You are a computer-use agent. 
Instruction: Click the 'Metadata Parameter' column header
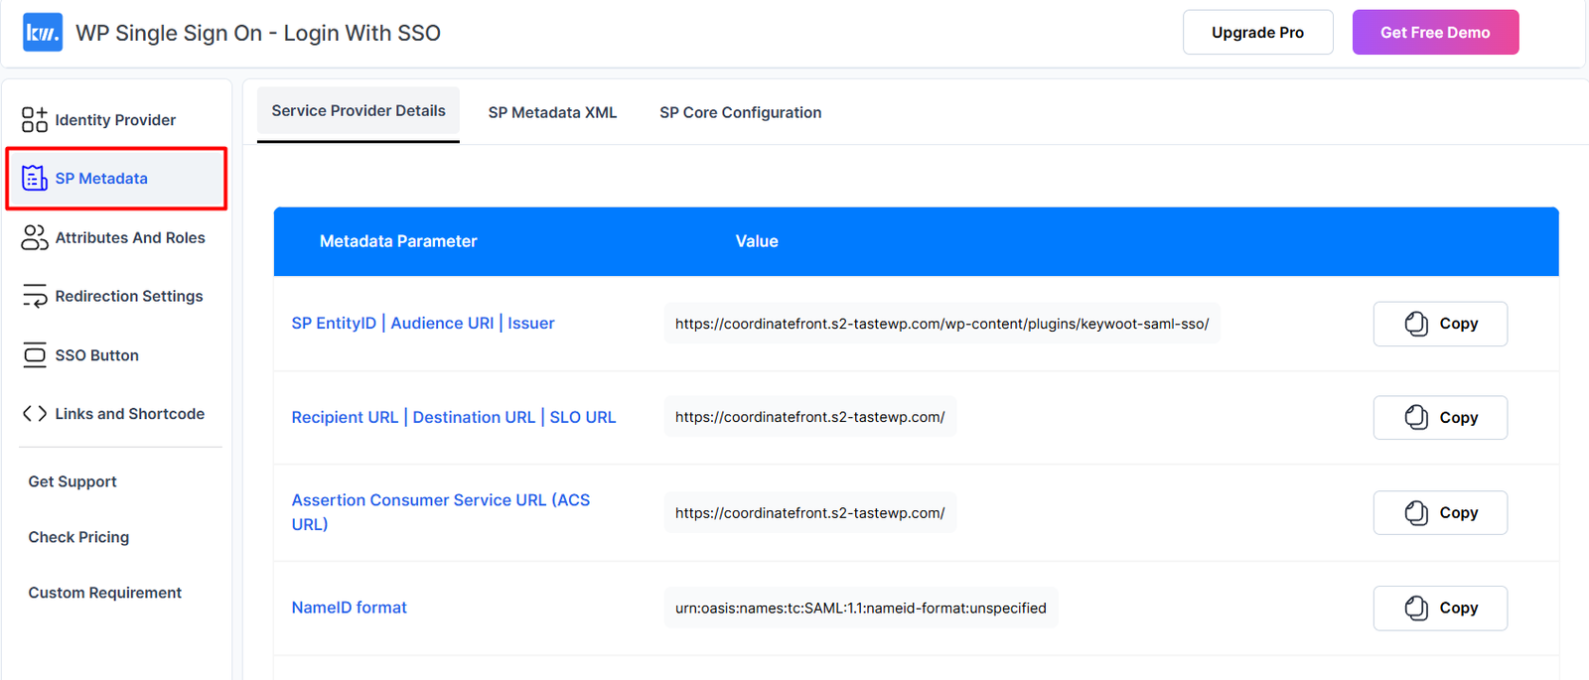[398, 241]
